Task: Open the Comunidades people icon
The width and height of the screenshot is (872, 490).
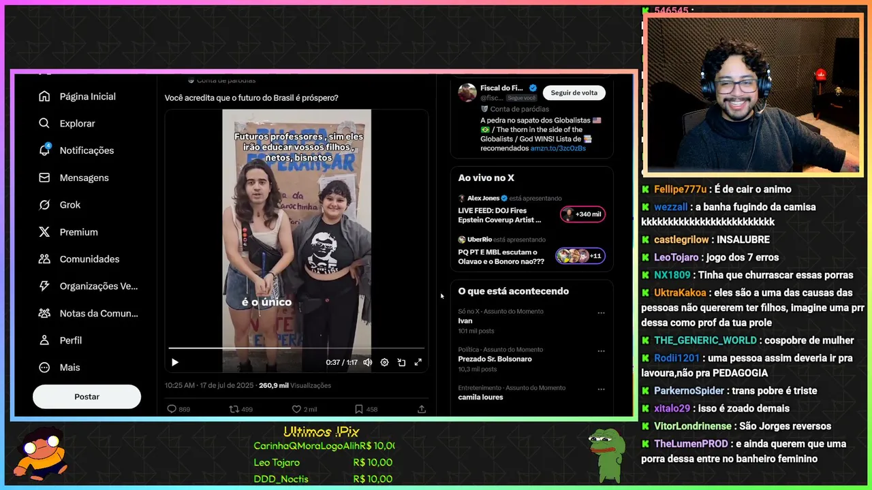Action: tap(44, 259)
